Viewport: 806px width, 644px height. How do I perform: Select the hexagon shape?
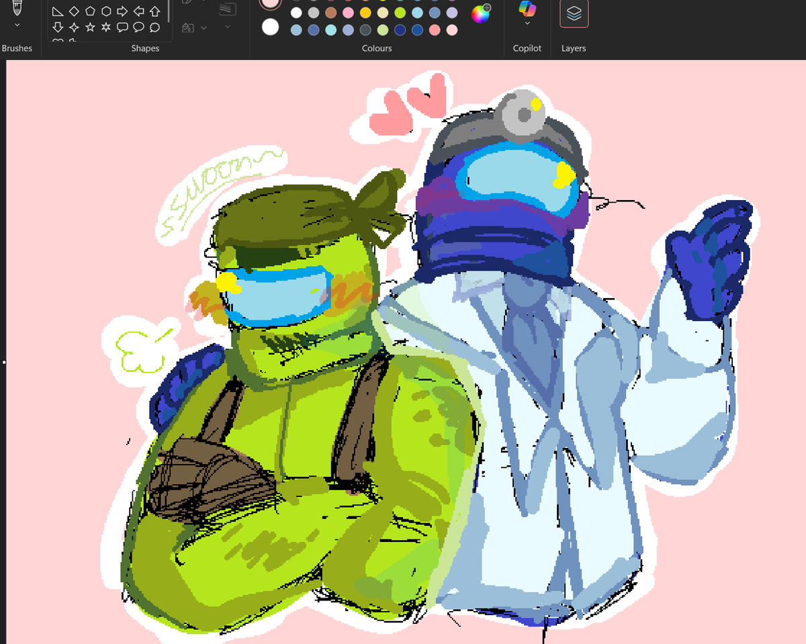coord(106,11)
